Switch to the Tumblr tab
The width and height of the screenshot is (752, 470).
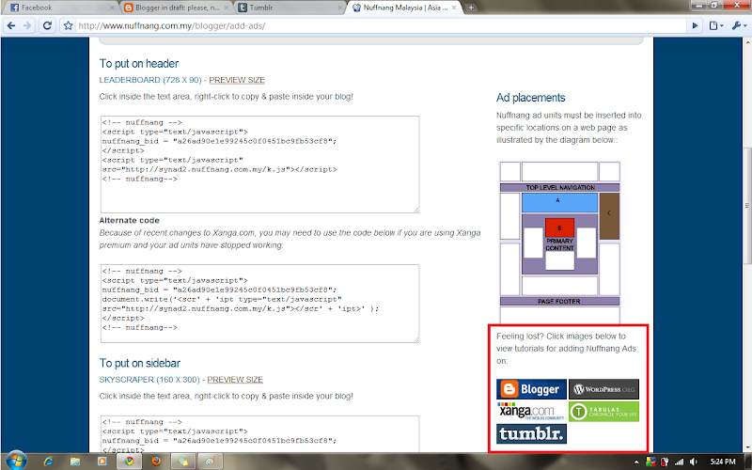tap(291, 8)
